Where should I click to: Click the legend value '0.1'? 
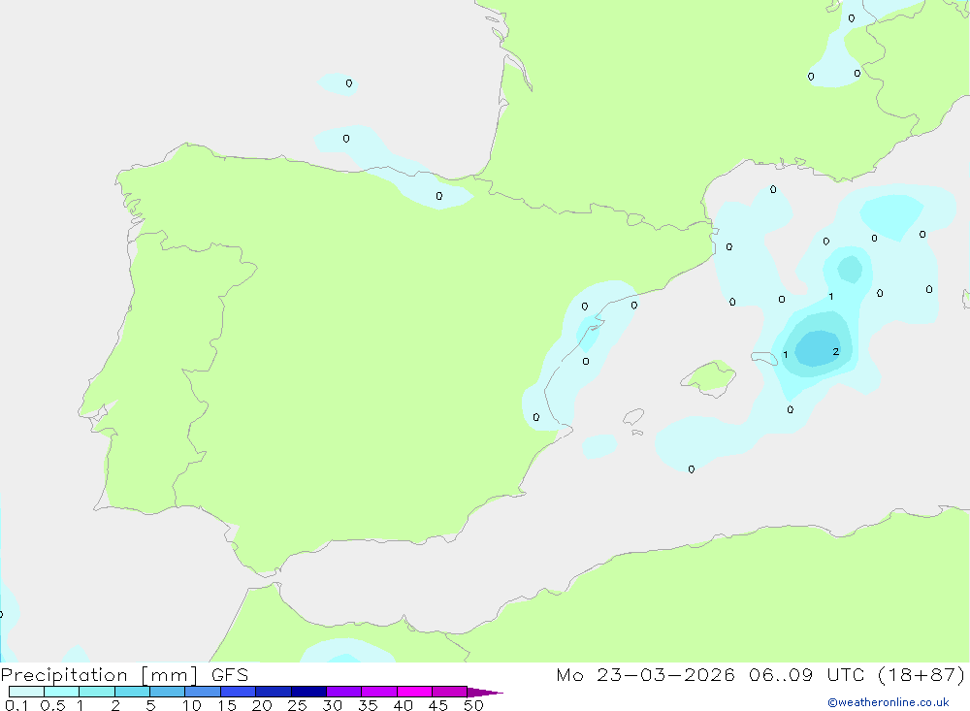(16, 705)
